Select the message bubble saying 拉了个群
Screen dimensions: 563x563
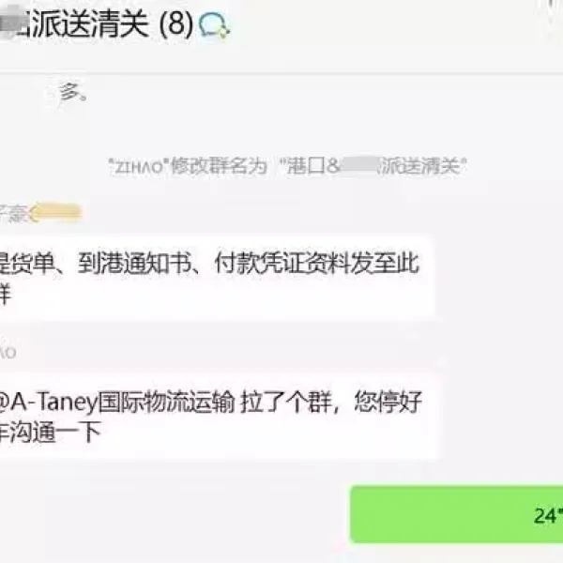tap(219, 417)
